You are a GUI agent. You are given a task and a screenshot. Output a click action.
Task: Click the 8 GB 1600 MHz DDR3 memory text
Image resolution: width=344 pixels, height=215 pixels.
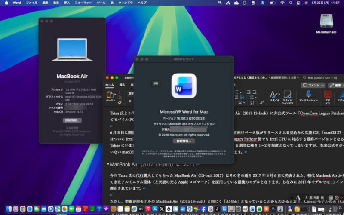[79, 104]
